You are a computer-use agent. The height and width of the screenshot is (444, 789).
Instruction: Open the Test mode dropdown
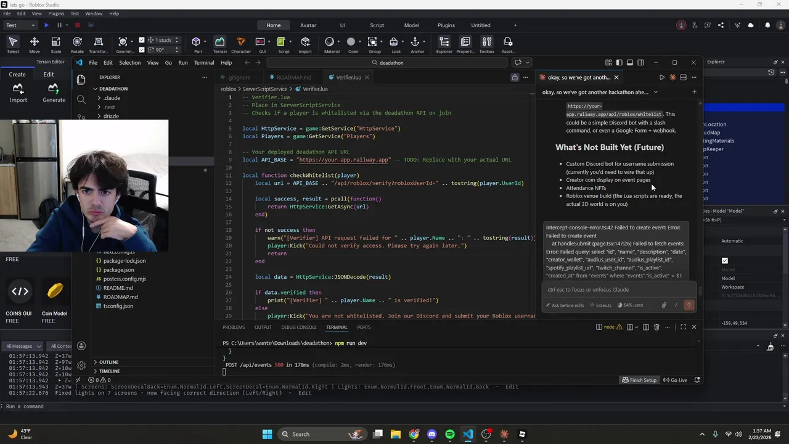20,25
